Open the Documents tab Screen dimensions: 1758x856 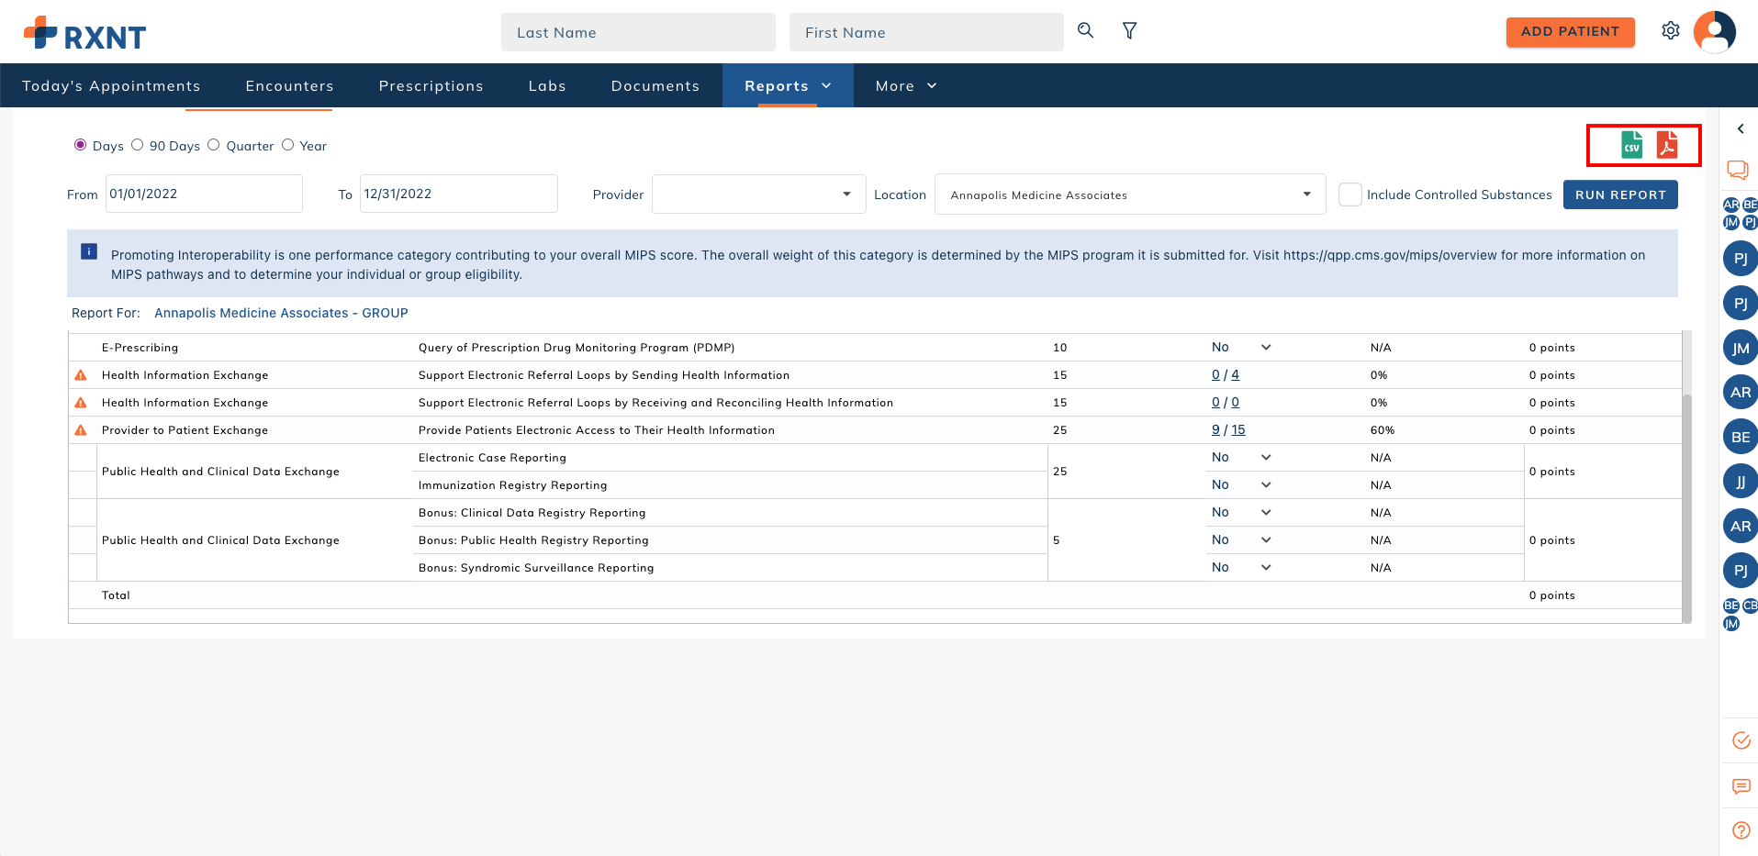[655, 85]
